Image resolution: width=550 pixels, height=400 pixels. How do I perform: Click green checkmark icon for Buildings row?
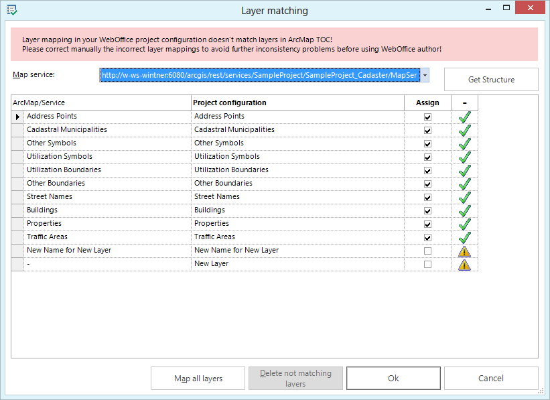pos(465,210)
